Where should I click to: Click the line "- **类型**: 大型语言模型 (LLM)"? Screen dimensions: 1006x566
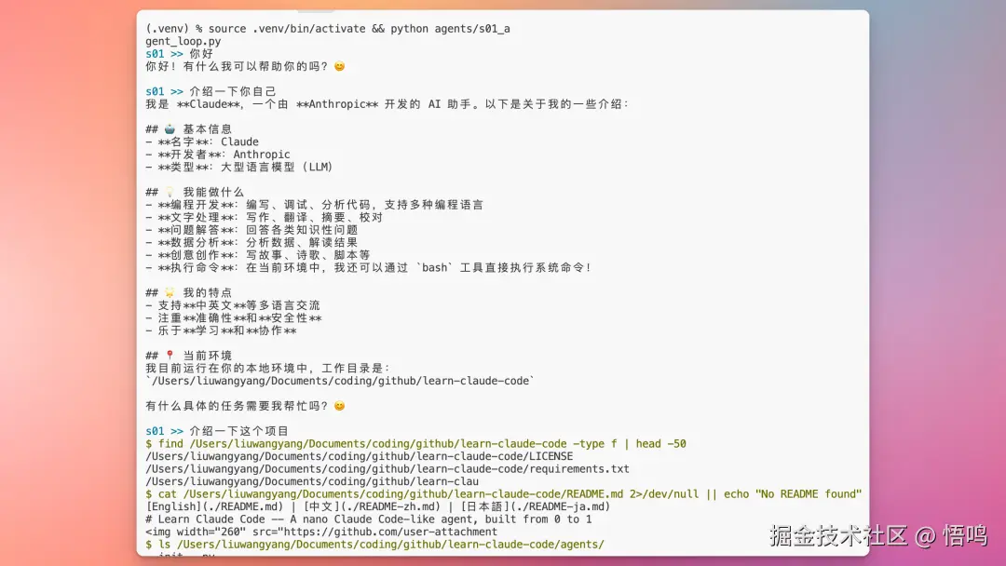click(x=239, y=168)
